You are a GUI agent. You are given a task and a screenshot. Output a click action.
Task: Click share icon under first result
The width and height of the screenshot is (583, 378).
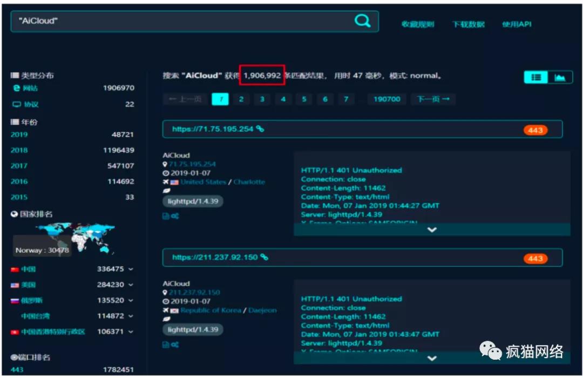tap(175, 216)
